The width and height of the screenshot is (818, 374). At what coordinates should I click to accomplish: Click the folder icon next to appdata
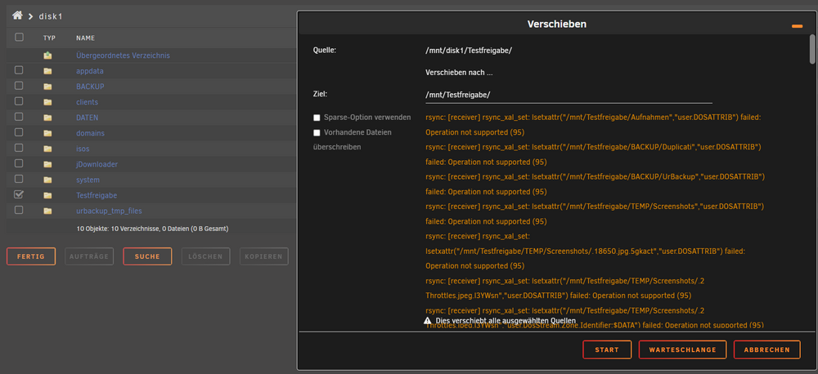[x=47, y=71]
